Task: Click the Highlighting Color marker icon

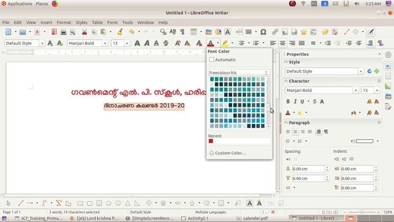Action: point(225,43)
